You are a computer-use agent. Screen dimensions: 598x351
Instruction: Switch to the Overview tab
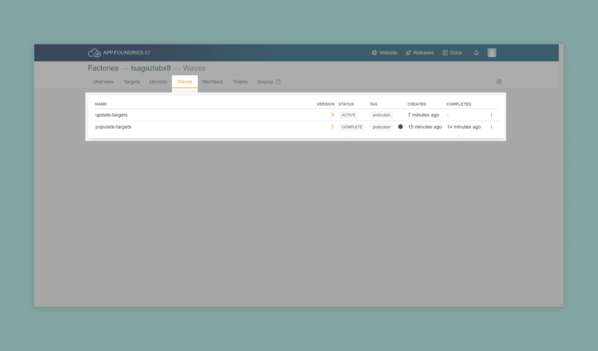(103, 82)
